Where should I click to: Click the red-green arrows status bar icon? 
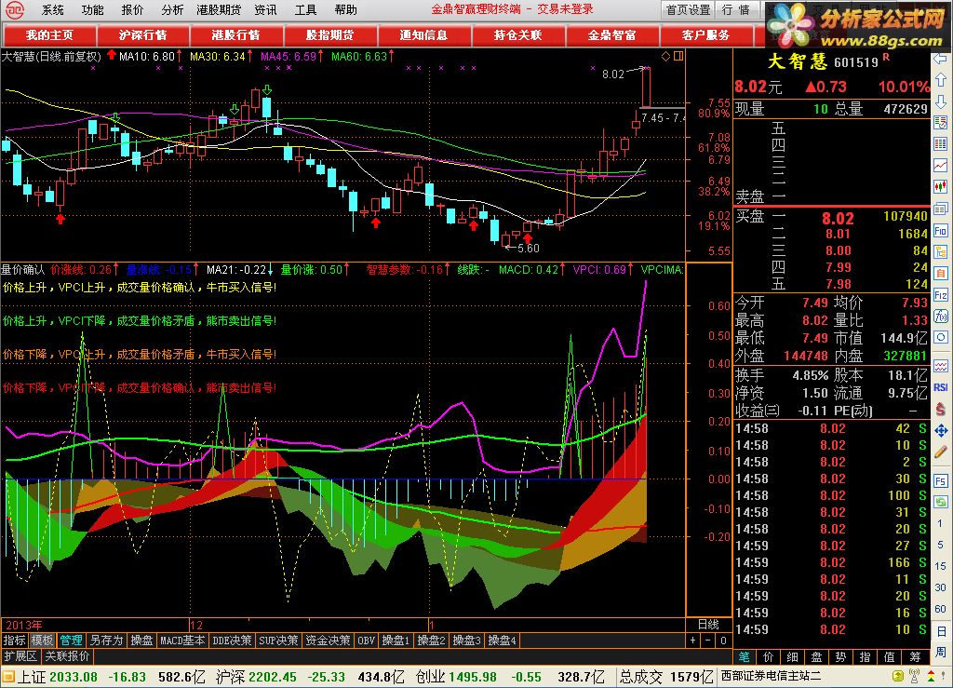tap(931, 676)
